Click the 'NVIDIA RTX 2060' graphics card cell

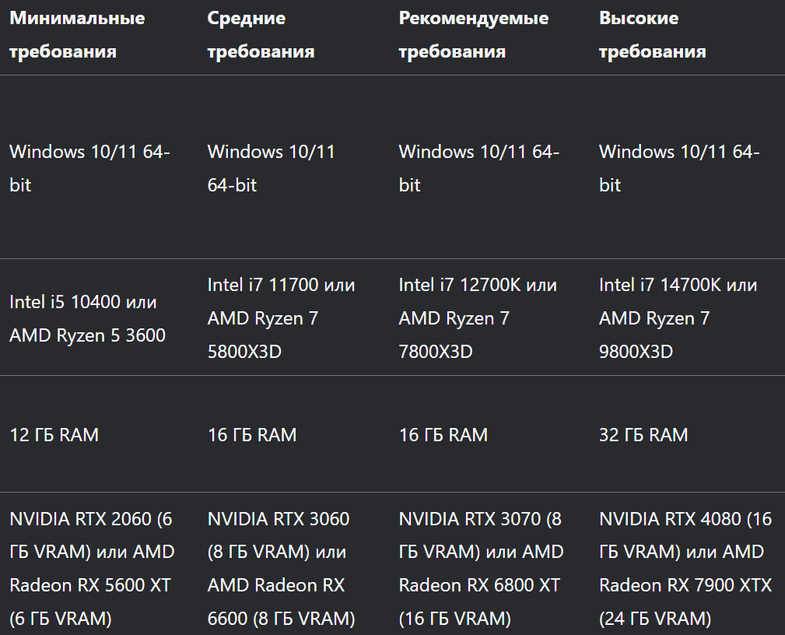pos(92,568)
